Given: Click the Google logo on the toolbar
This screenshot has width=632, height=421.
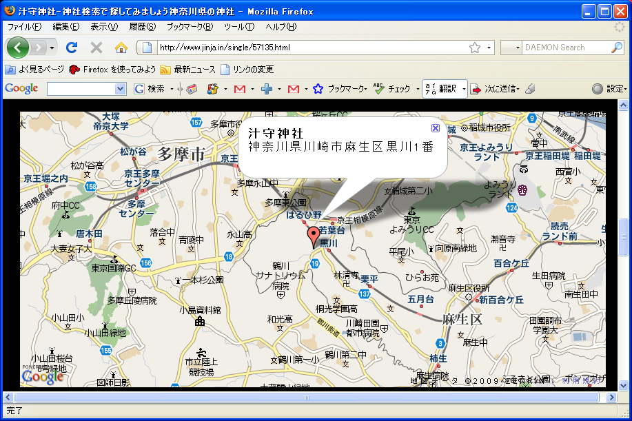Looking at the screenshot, I should tap(21, 88).
